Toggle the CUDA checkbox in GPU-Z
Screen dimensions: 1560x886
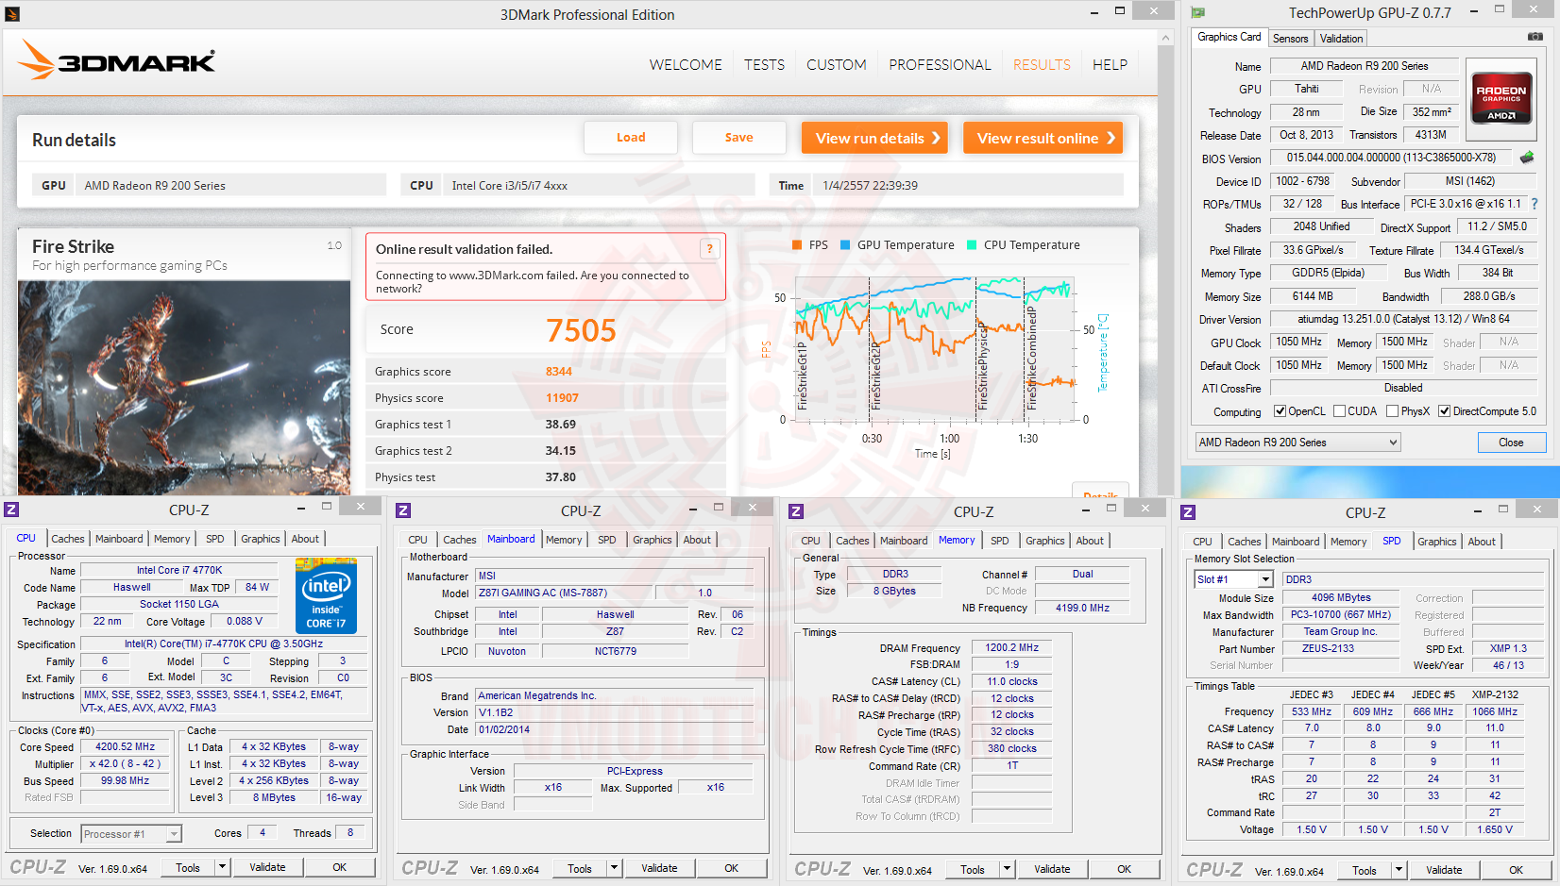pyautogui.click(x=1339, y=411)
